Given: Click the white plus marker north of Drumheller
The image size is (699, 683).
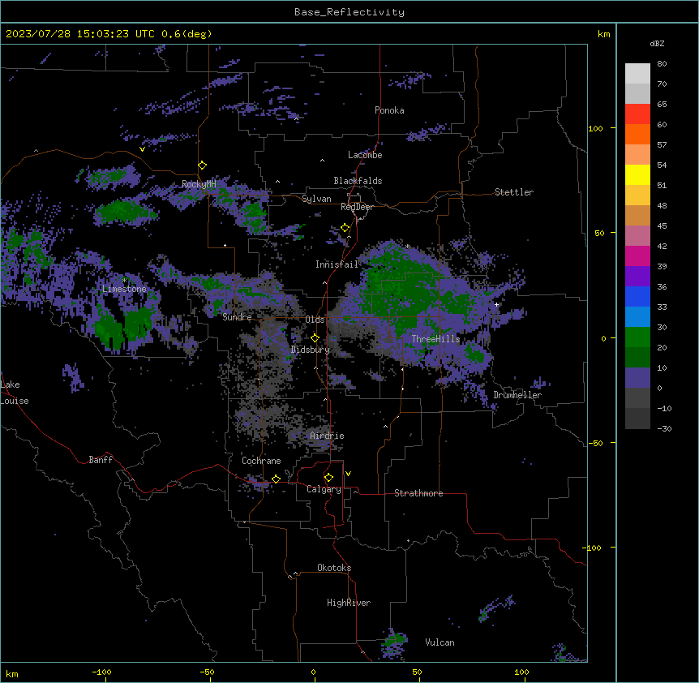Looking at the screenshot, I should (496, 304).
